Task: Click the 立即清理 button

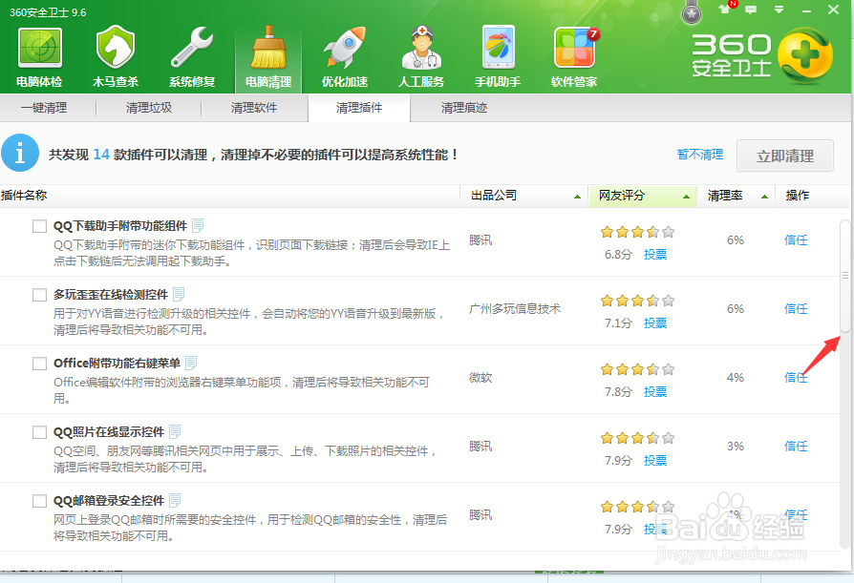Action: click(785, 156)
